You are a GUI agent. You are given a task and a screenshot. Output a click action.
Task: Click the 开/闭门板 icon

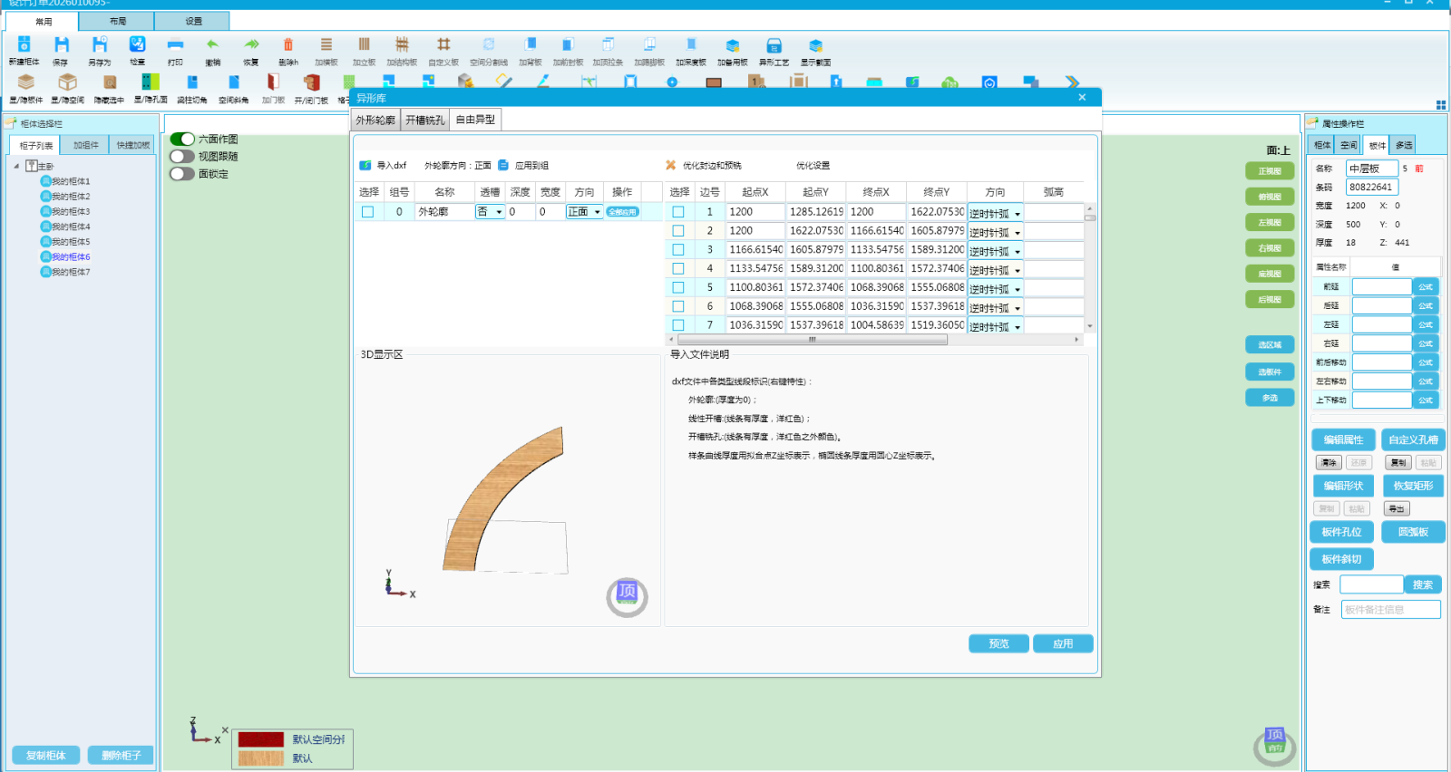311,82
